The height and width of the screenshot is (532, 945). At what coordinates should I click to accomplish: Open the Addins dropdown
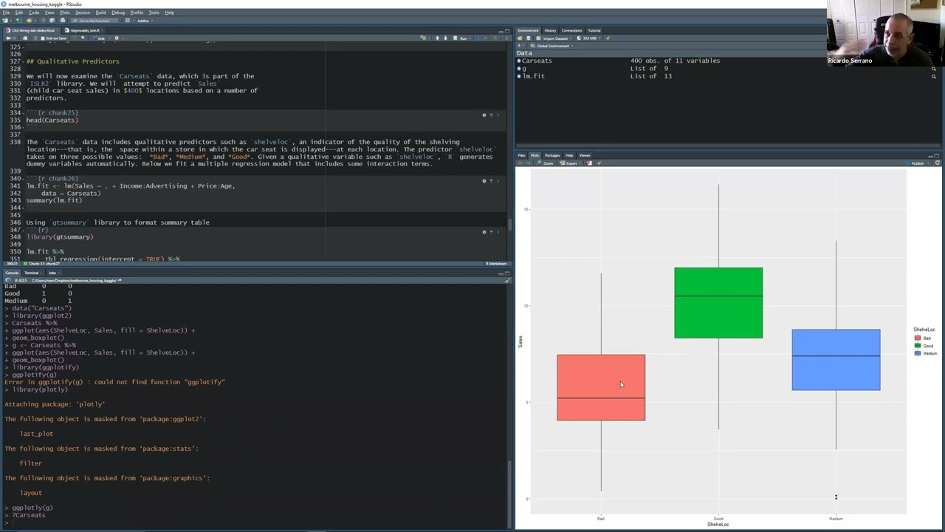(145, 21)
